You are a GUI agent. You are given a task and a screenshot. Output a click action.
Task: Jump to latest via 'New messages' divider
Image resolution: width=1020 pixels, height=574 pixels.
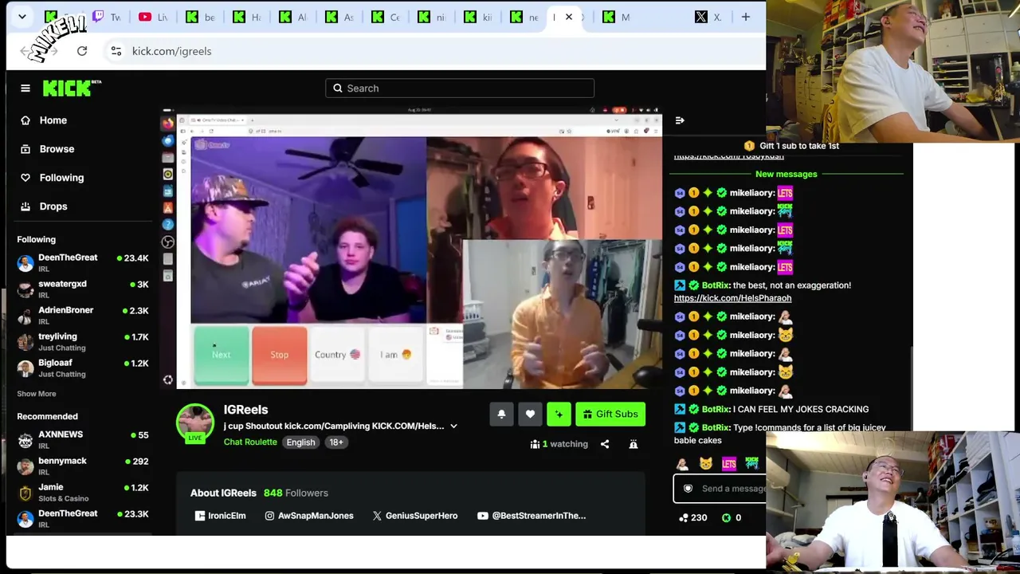pos(787,174)
